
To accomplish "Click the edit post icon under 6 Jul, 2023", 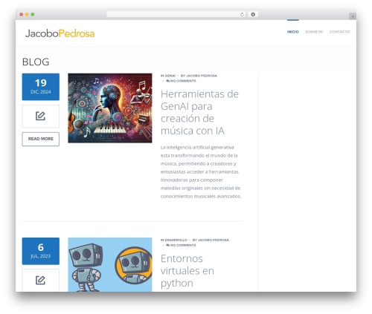I will (41, 281).
